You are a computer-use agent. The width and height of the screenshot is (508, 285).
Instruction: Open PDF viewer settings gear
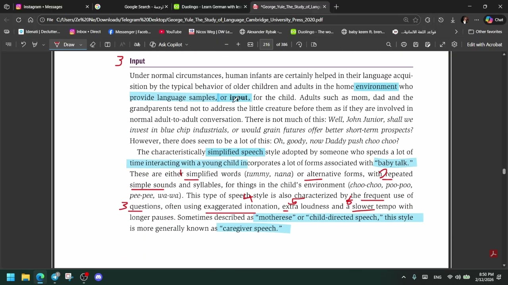click(x=454, y=44)
